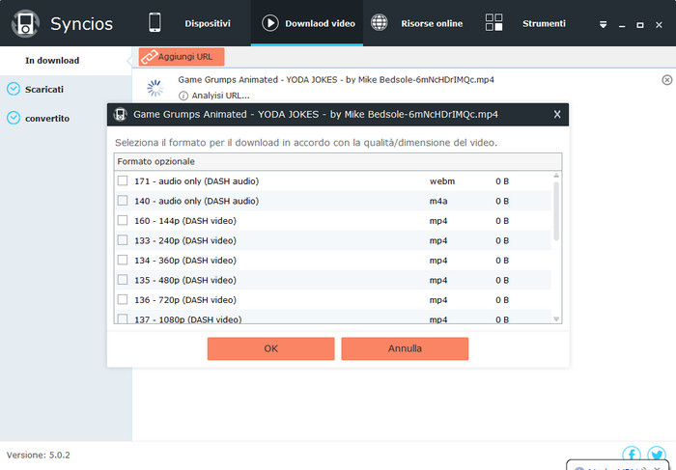This screenshot has height=470, width=676.
Task: Click the convertito circle arrow icon
Action: [14, 118]
